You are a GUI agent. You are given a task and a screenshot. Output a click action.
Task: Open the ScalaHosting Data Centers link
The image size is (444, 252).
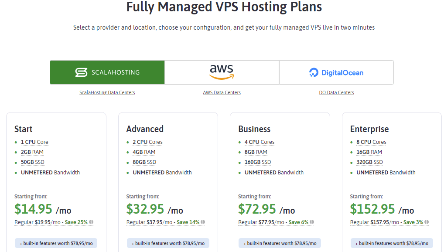107,92
